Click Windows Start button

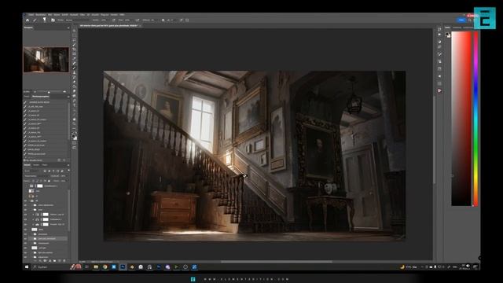point(27,266)
